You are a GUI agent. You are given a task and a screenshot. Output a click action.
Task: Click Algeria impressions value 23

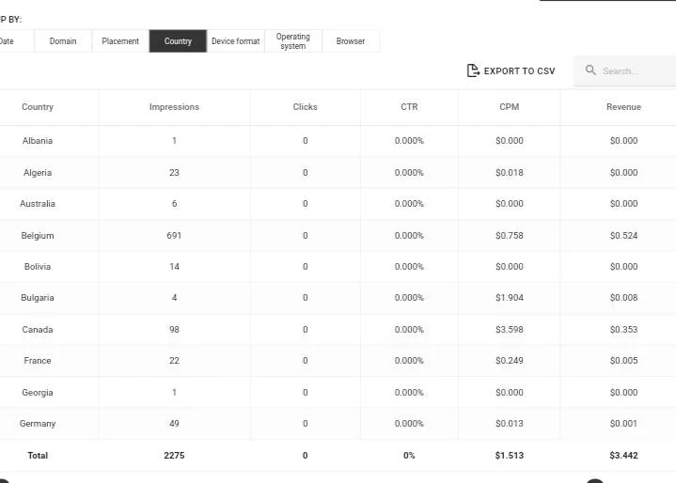(x=174, y=172)
